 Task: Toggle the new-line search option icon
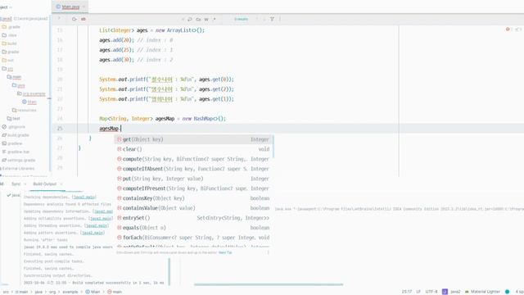tap(189, 19)
